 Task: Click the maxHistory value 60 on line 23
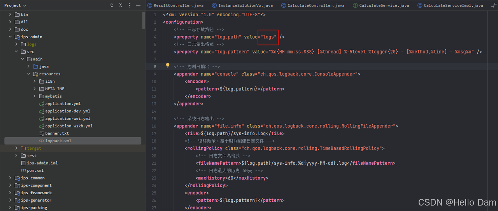[231, 178]
